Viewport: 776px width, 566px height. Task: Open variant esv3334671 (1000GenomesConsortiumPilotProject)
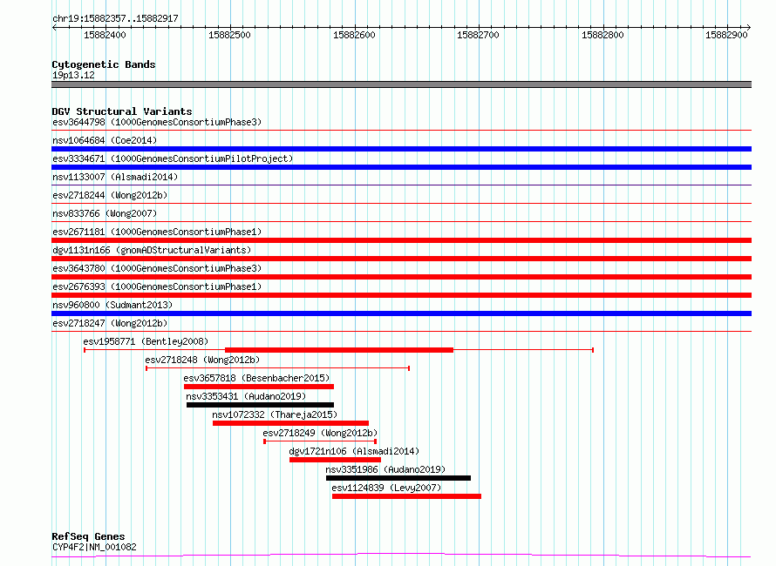click(173, 158)
